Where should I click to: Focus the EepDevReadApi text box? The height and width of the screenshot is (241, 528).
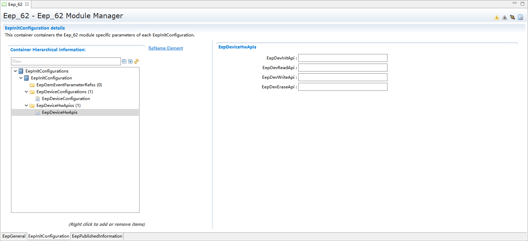pos(343,68)
